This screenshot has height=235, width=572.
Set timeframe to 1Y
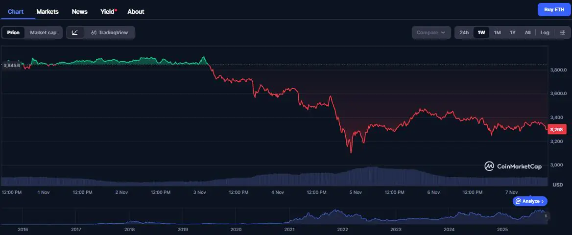(513, 32)
